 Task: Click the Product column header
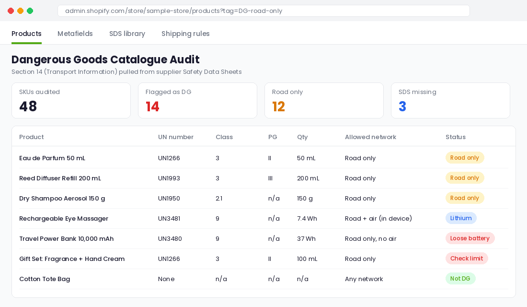point(31,137)
